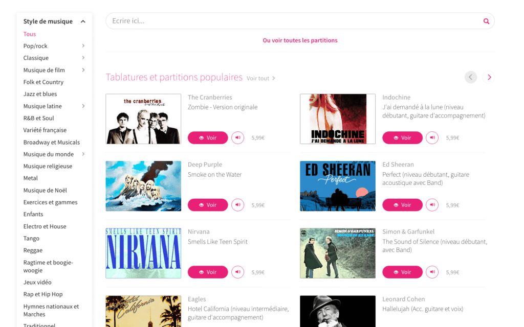
Task: Click the Voir button for Zombie
Action: pyautogui.click(x=208, y=137)
